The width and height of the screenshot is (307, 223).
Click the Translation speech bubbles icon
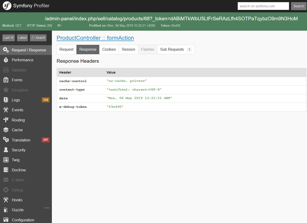[x=6, y=140]
